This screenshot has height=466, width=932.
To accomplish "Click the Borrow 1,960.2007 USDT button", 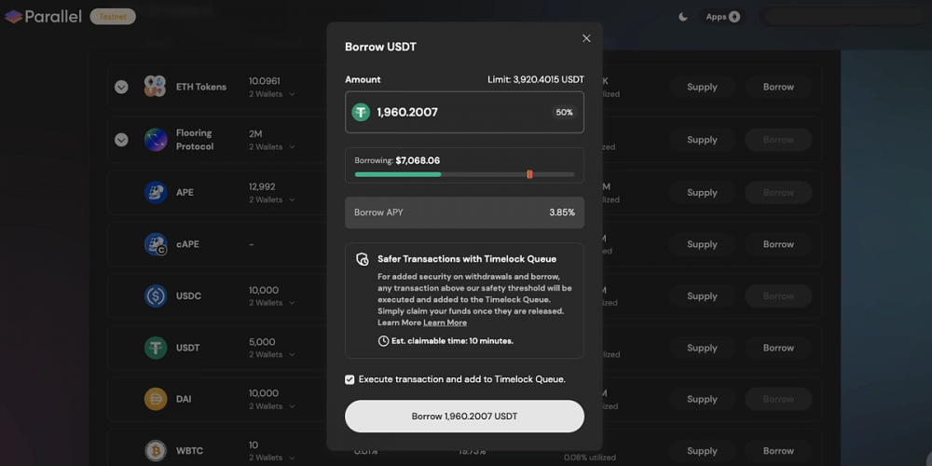I will 464,416.
